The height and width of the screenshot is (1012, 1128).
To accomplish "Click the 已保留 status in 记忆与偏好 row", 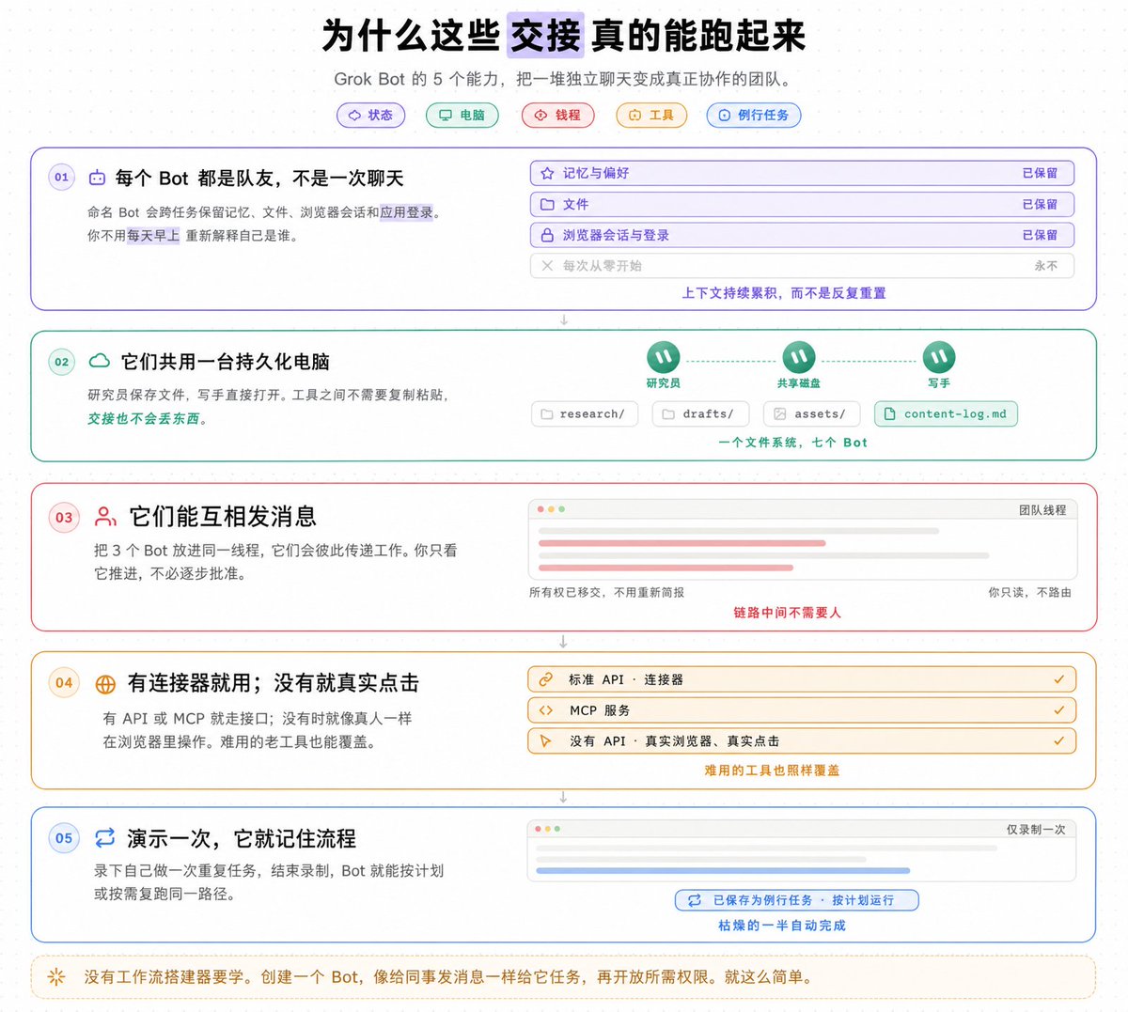I will point(1040,173).
